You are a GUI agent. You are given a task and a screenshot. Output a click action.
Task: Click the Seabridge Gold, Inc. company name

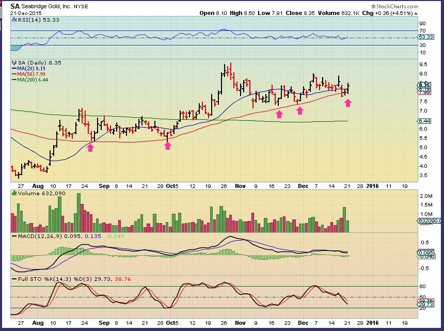pyautogui.click(x=46, y=6)
